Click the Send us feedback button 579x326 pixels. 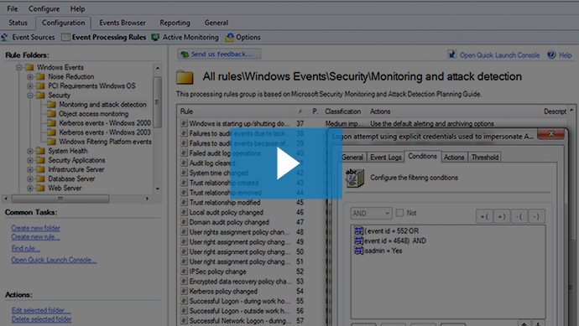click(x=219, y=54)
